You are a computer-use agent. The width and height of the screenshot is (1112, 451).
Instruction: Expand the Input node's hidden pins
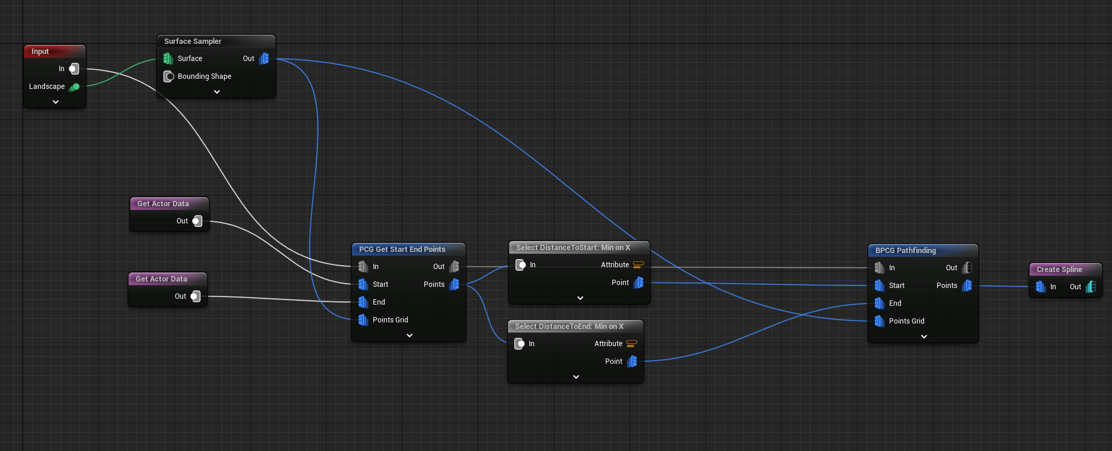56,102
